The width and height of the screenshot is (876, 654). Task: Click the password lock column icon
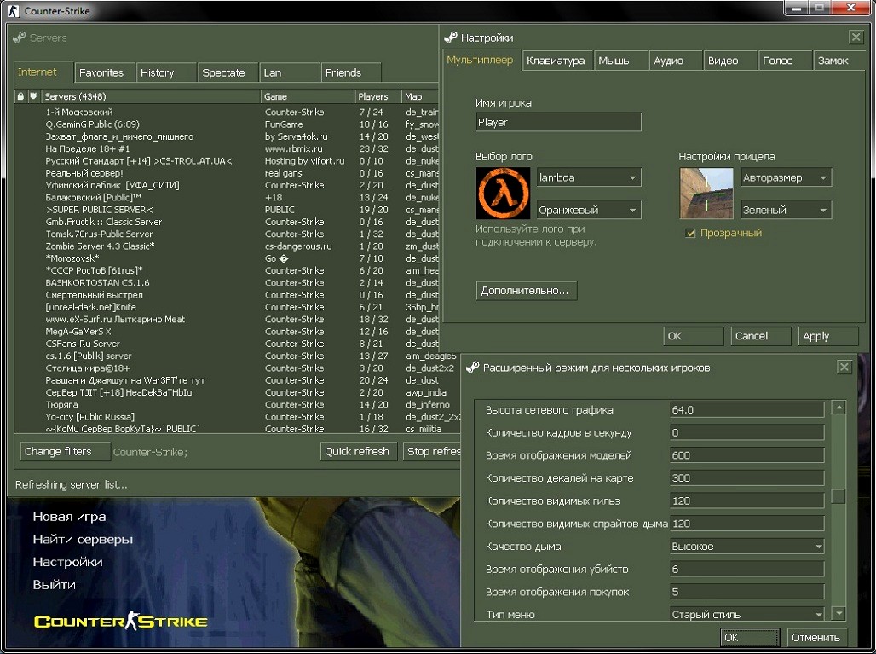21,97
